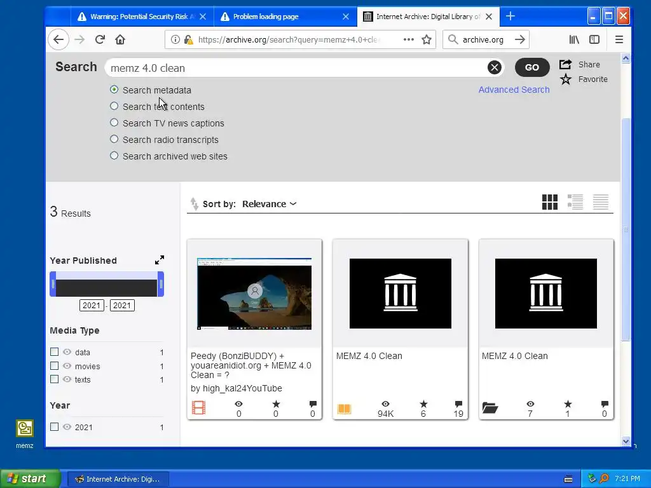
Task: Open the Advanced Search link
Action: 514,90
